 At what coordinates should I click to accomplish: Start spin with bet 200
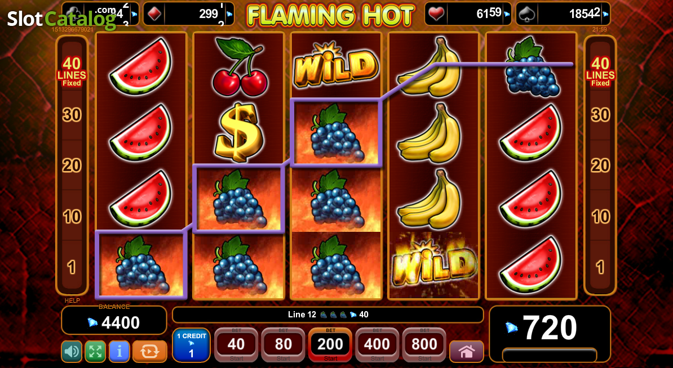[x=330, y=345]
